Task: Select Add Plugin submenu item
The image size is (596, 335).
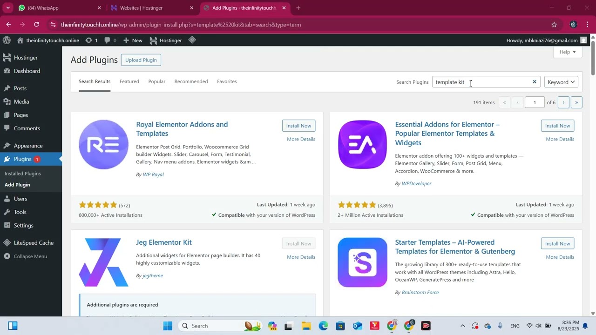Action: (17, 185)
